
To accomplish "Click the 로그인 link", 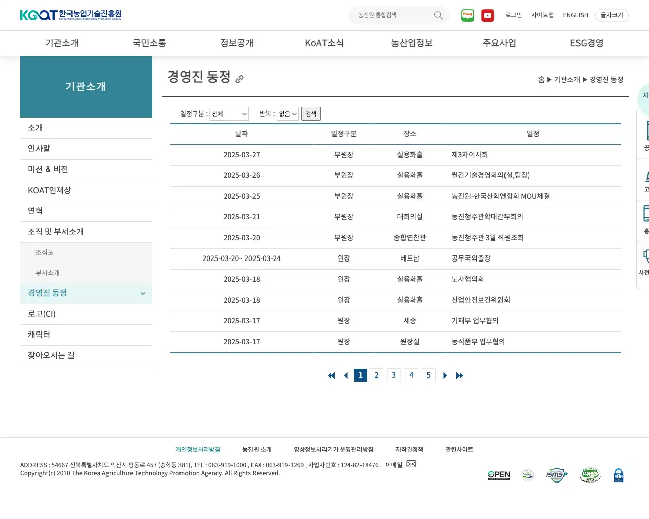I will click(513, 15).
